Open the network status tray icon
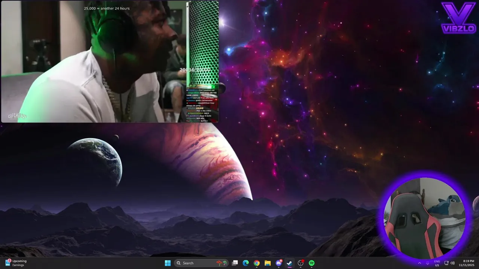The image size is (479, 269). [x=446, y=263]
